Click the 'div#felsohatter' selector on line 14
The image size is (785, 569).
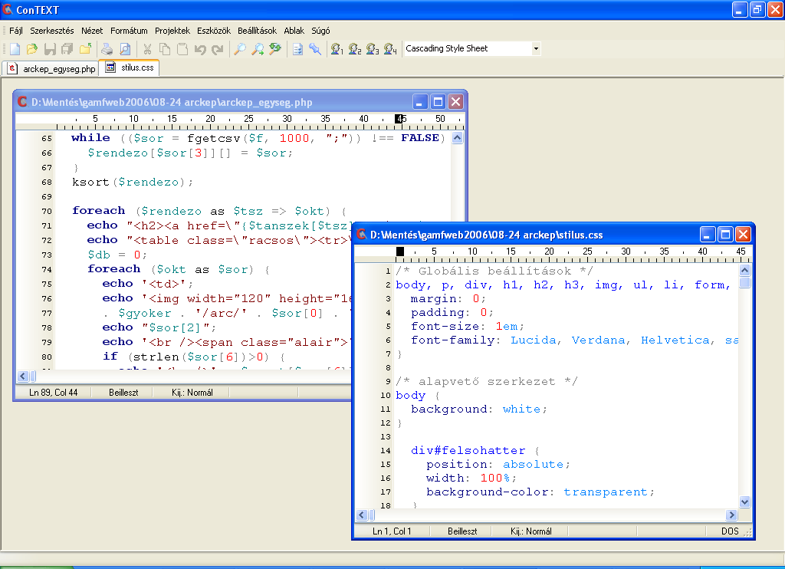(x=468, y=450)
